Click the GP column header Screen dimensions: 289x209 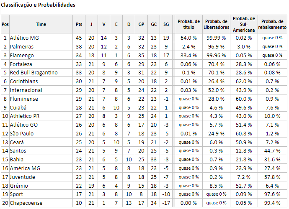(x=141, y=24)
